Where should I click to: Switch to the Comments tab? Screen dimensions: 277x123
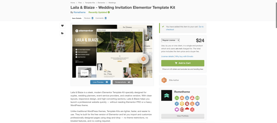click(x=101, y=18)
